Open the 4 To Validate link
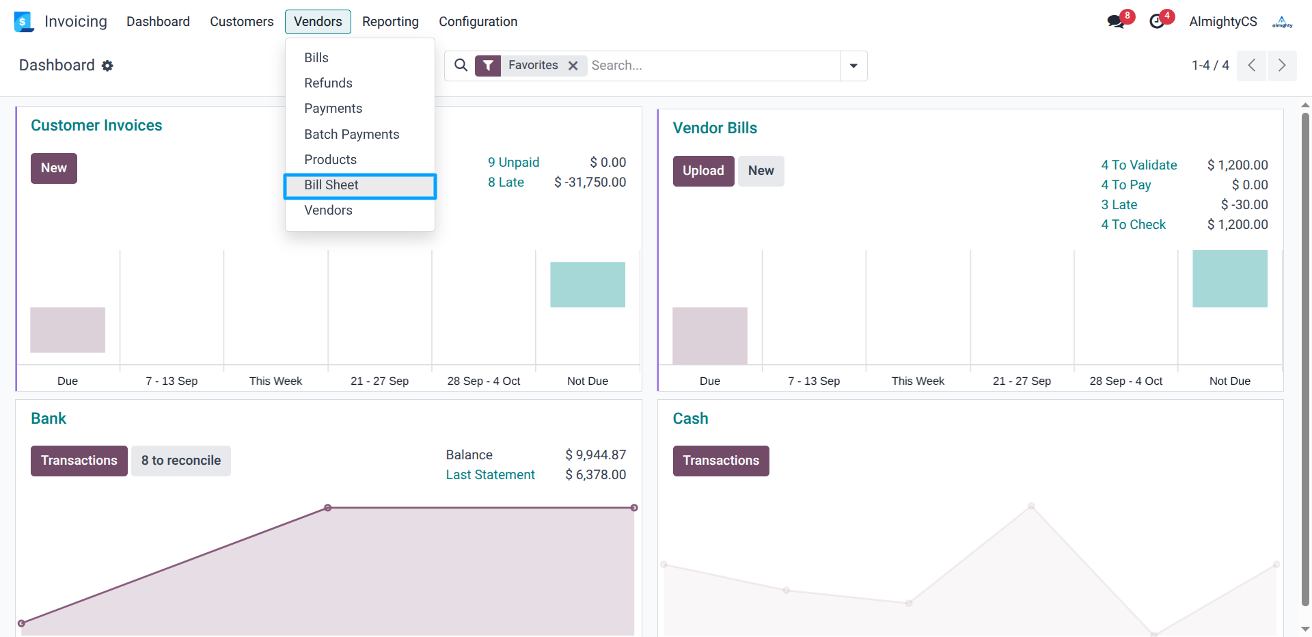 [x=1138, y=165]
